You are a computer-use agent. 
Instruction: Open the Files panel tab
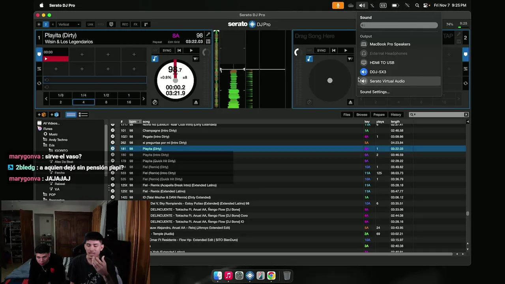347,114
